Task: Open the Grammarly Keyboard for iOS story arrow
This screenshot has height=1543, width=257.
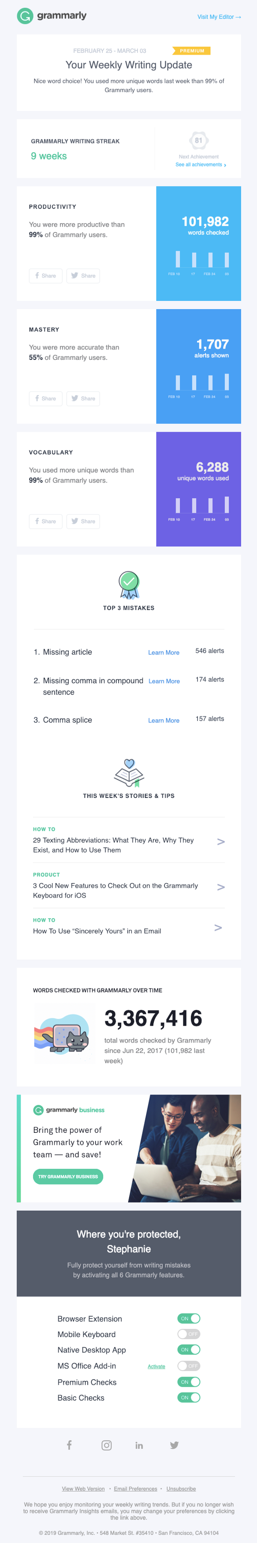Action: tap(221, 887)
